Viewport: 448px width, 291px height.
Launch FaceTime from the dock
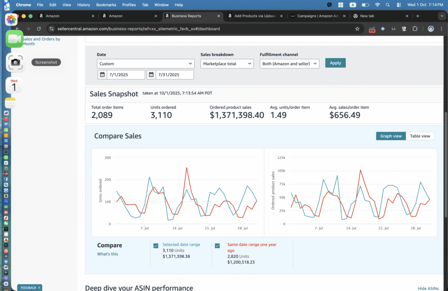[x=14, y=39]
